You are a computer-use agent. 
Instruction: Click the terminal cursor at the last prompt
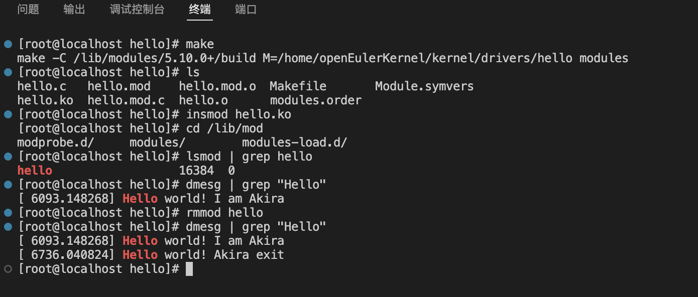pos(189,269)
